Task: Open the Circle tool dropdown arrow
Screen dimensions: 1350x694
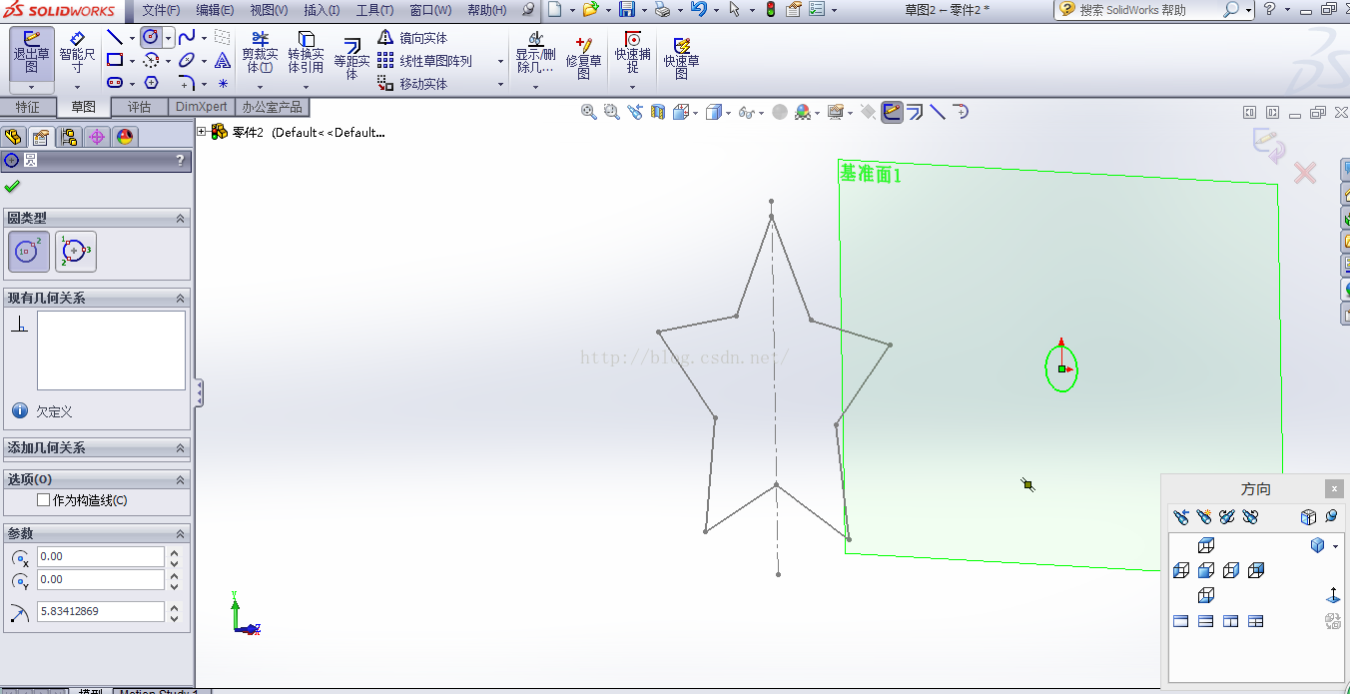Action: coord(168,38)
